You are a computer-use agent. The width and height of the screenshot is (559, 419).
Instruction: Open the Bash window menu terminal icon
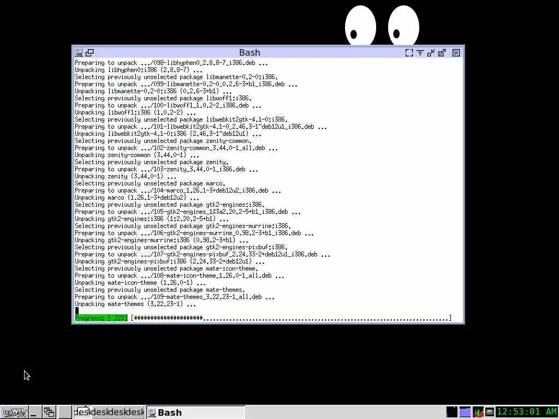(x=79, y=53)
